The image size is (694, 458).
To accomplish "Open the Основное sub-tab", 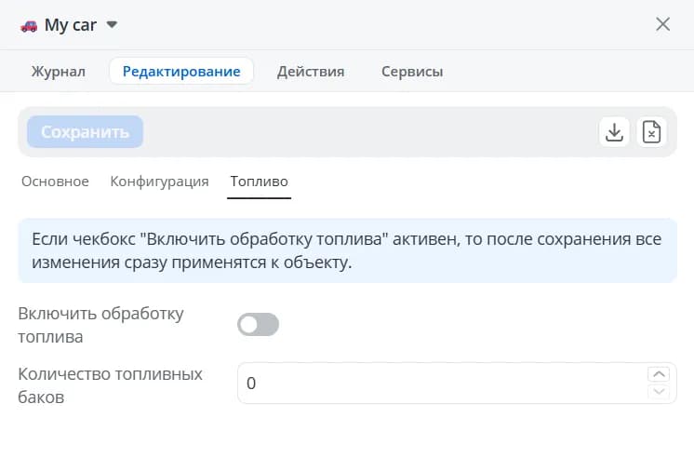I will pos(55,182).
